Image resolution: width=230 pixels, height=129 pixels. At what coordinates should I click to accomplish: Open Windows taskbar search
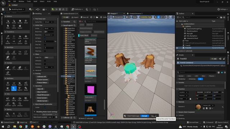click(x=9, y=126)
